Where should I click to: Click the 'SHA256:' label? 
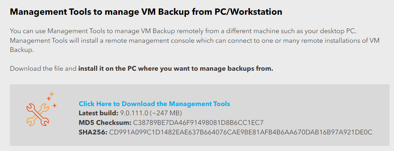click(93, 132)
